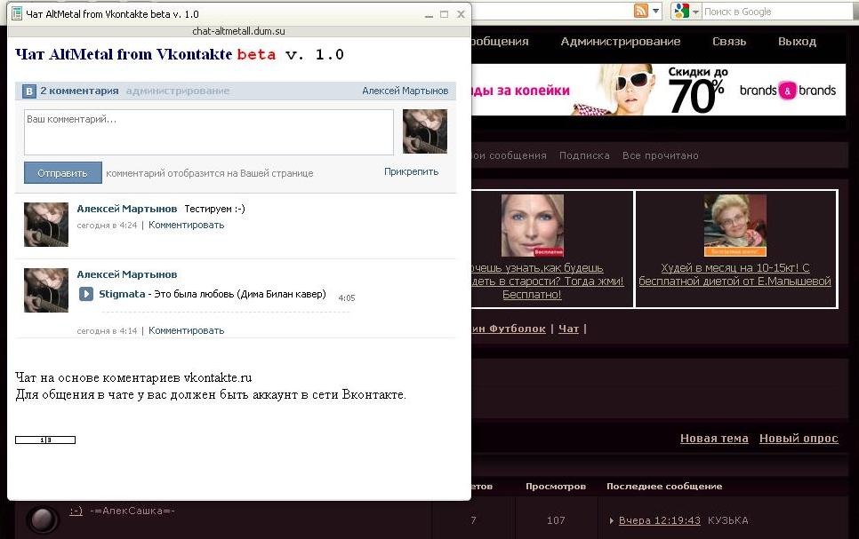Click the 107 views count cell
859x539 pixels.
point(556,520)
